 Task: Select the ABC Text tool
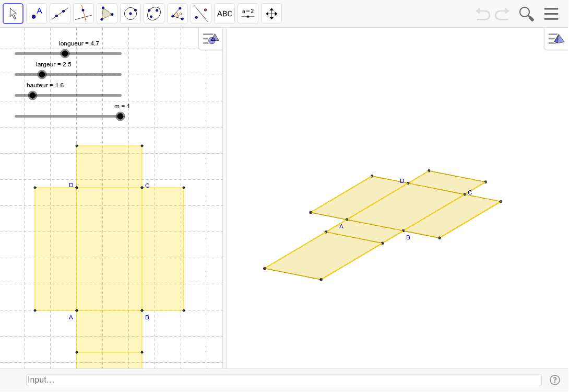tap(224, 14)
